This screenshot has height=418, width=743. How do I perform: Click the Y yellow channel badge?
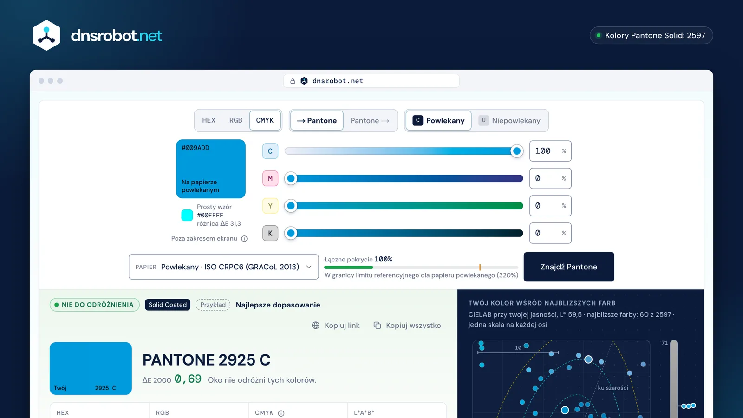[x=270, y=206]
